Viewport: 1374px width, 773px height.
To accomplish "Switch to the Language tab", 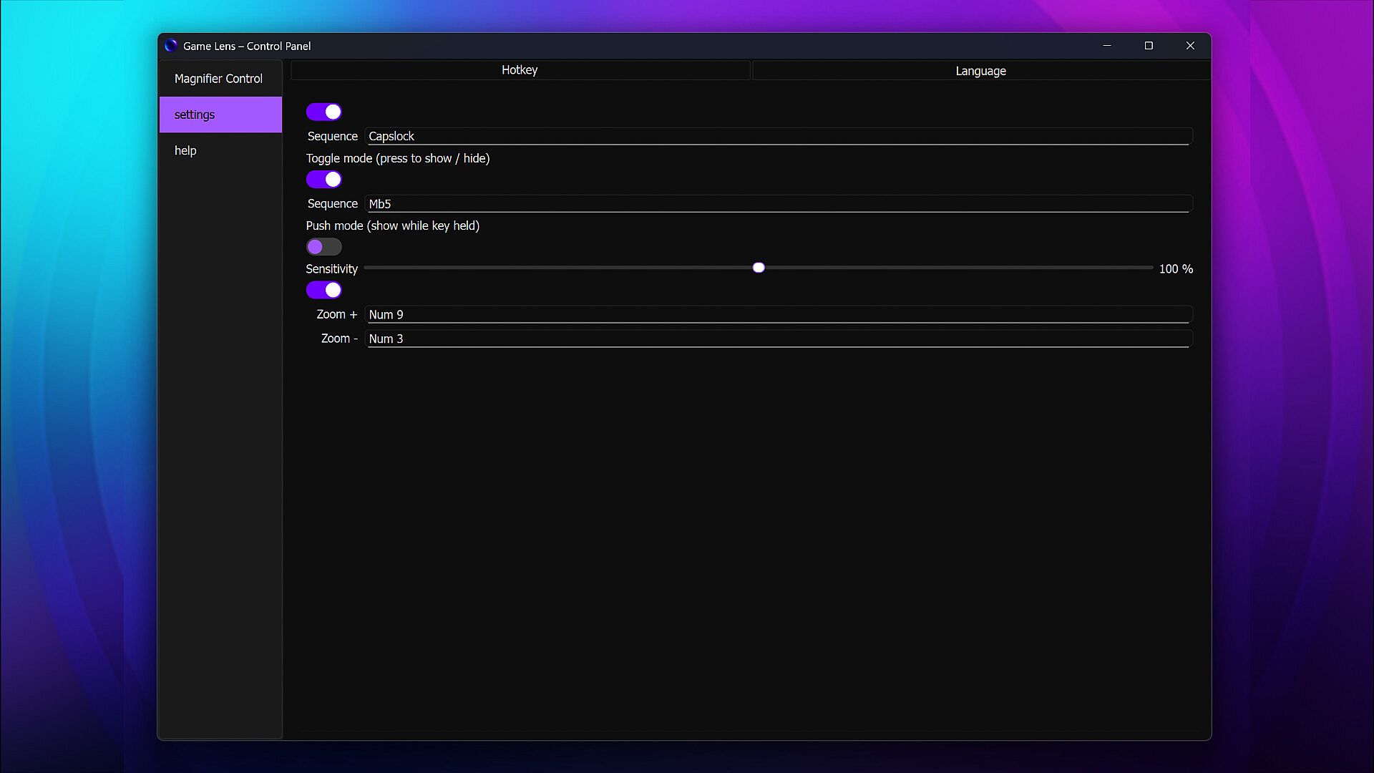I will [x=980, y=71].
